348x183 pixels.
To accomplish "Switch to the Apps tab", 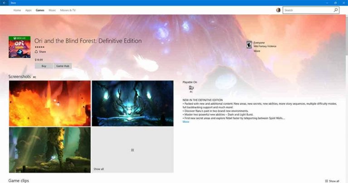I will coord(29,10).
